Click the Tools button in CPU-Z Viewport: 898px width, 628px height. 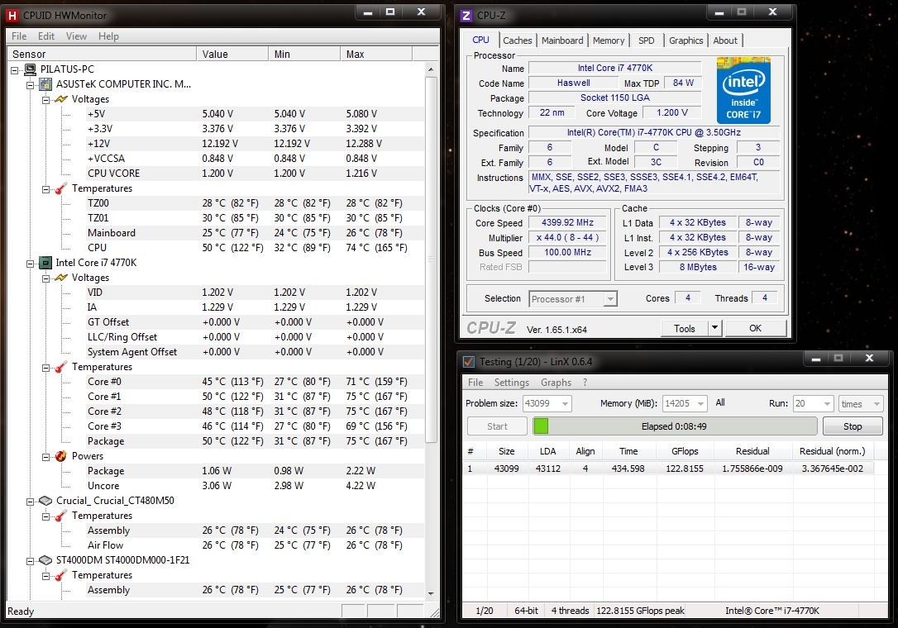point(685,328)
